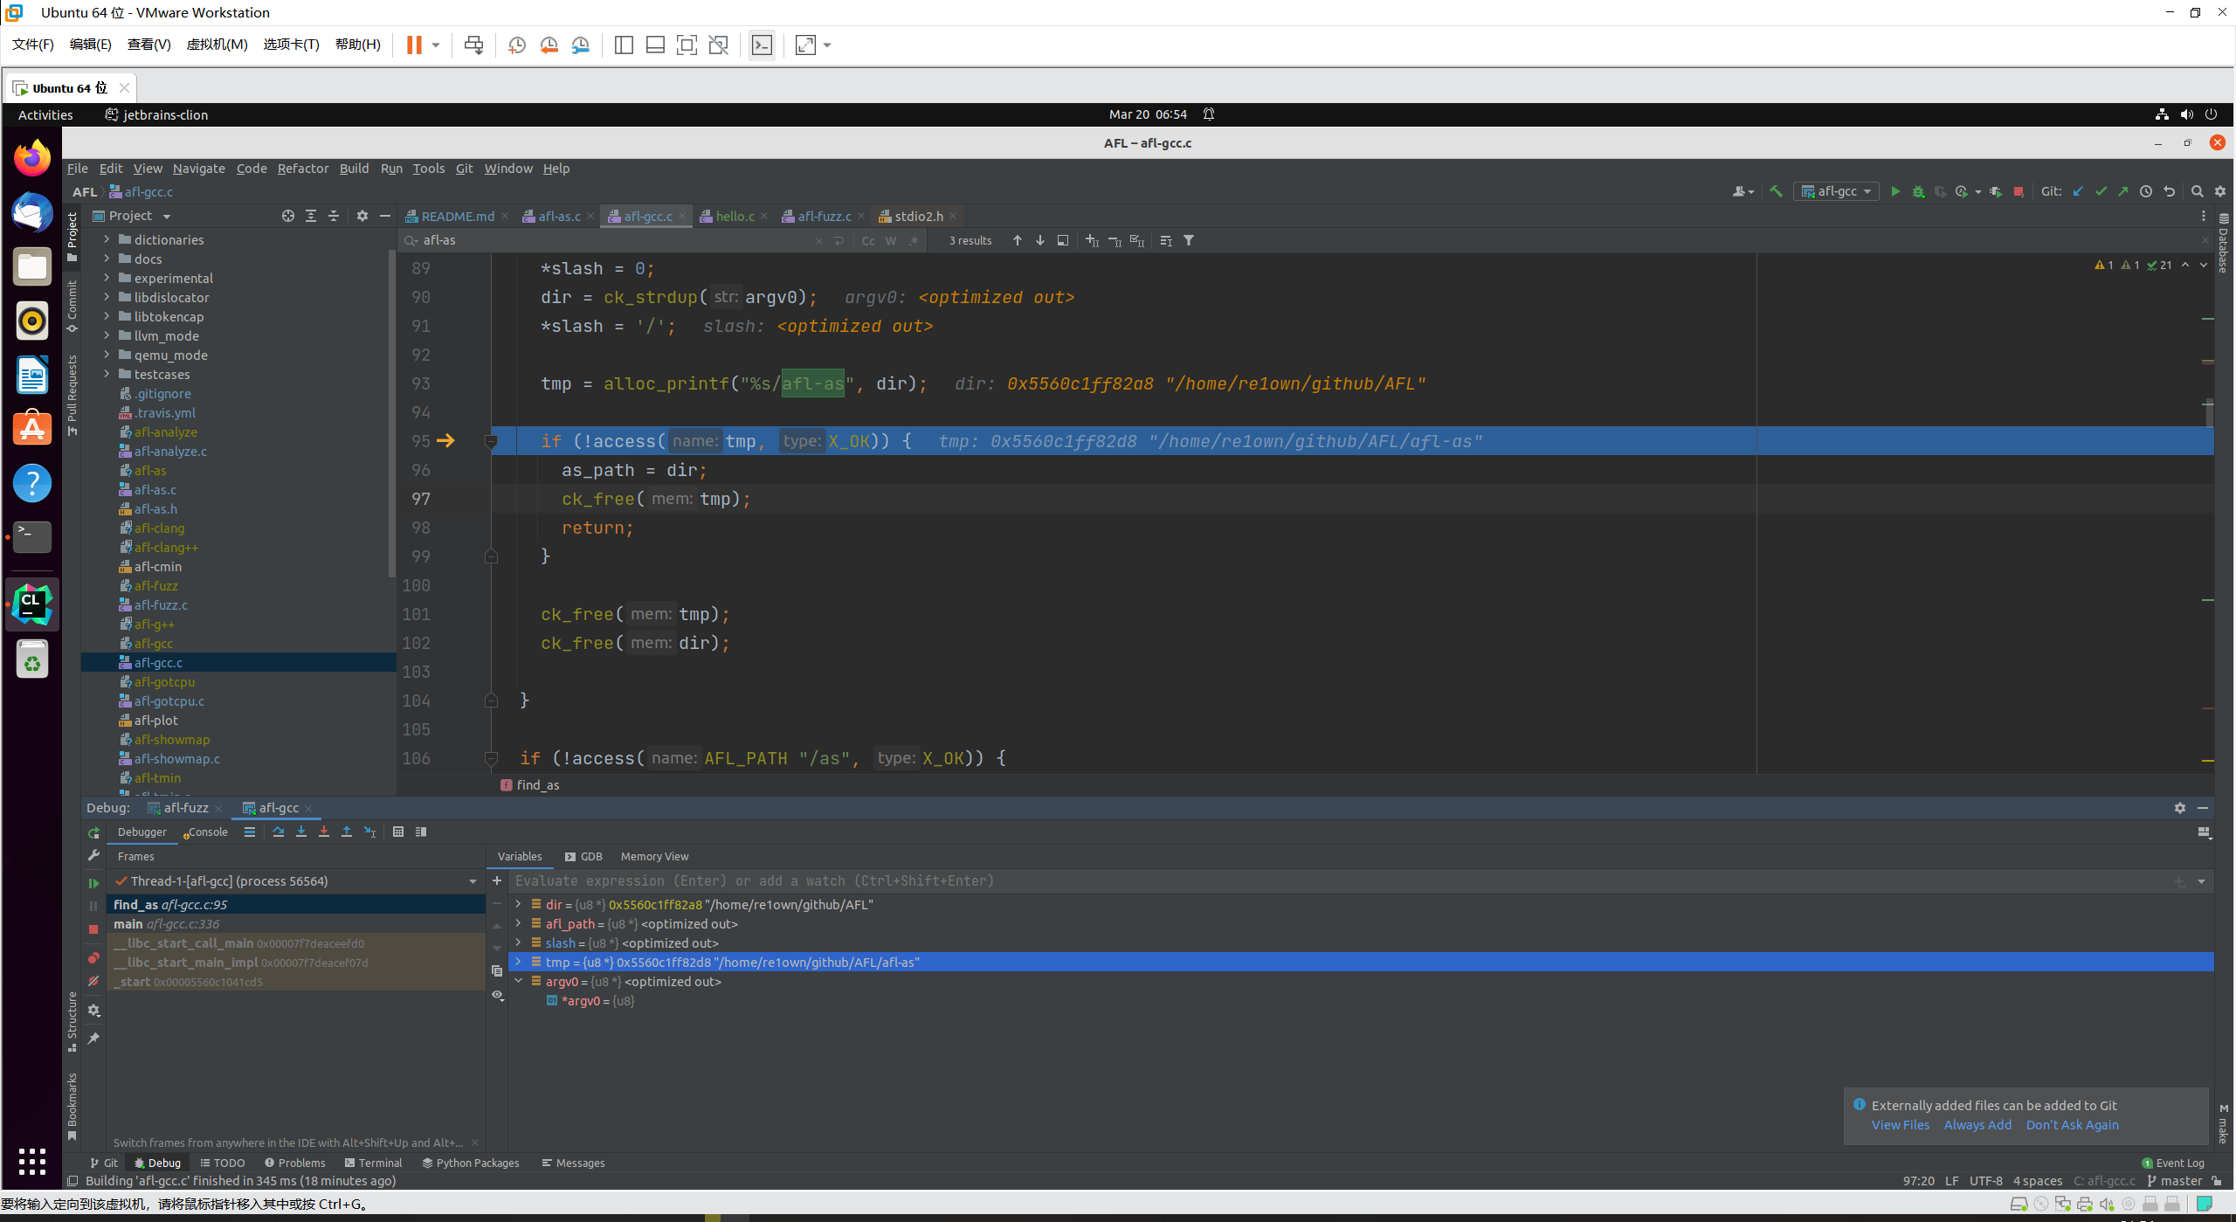The image size is (2236, 1222).
Task: Start Debug with the green bug icon
Action: click(x=1918, y=191)
